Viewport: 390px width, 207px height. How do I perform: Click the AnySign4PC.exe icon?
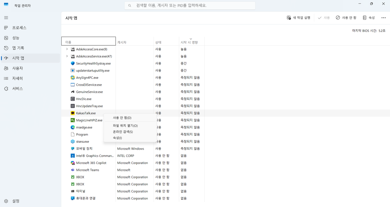tap(73, 78)
